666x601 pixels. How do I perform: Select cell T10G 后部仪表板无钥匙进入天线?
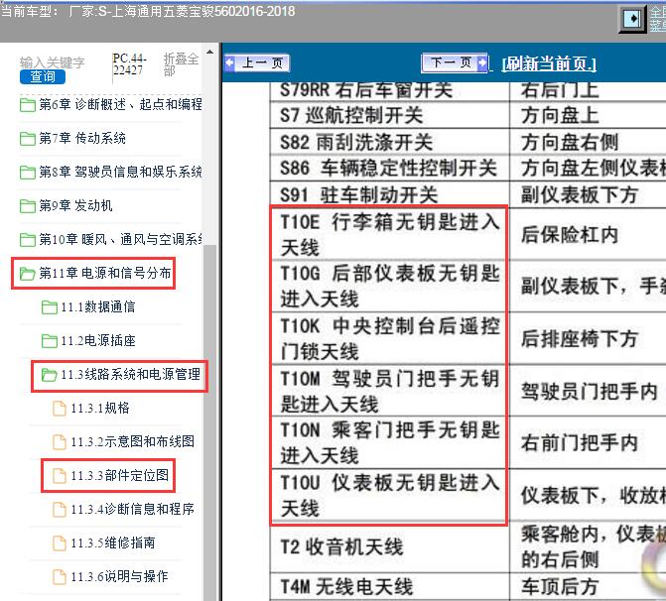[389, 287]
